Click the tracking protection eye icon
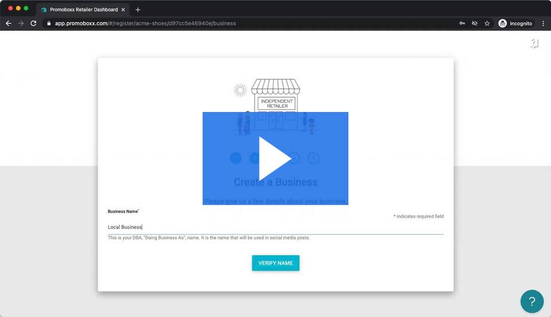This screenshot has width=551, height=317. (475, 23)
